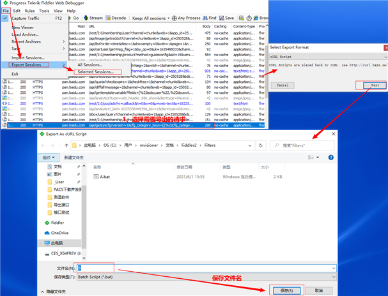This screenshot has width=388, height=296.
Task: Click the Any Process target icon
Action: (x=175, y=18)
